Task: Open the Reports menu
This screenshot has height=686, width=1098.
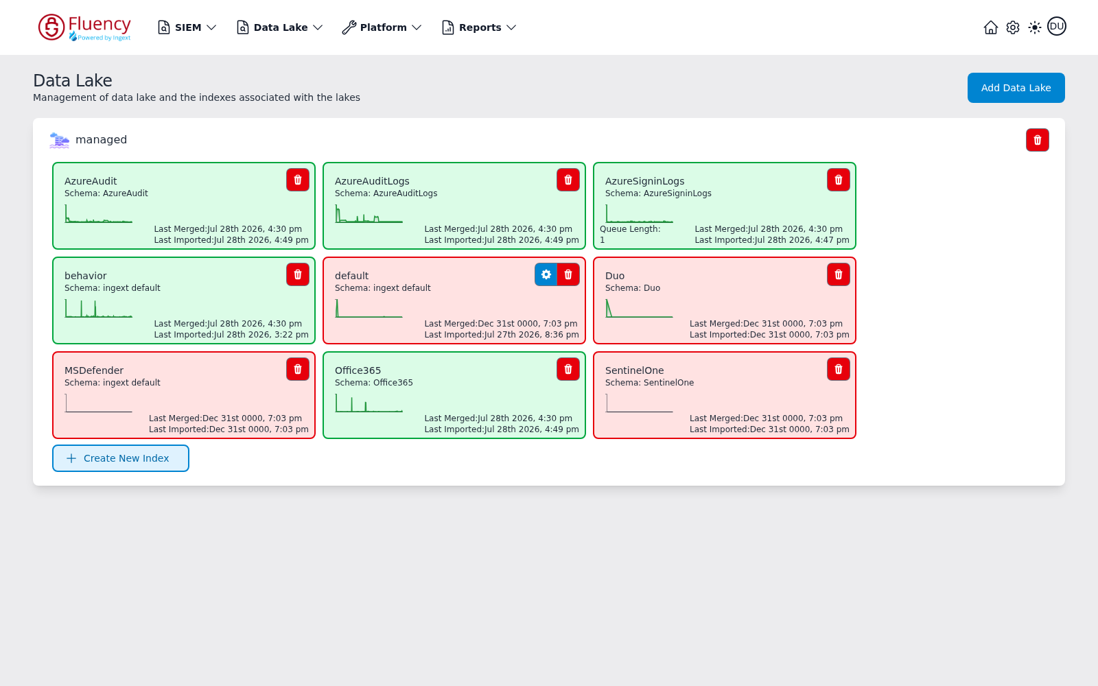Action: click(x=479, y=27)
